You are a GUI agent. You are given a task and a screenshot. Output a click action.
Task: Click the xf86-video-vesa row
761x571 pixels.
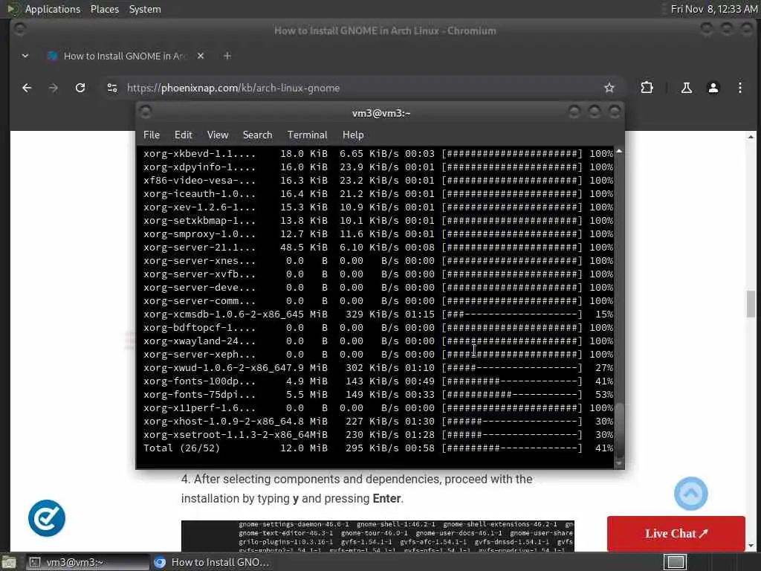pos(378,180)
